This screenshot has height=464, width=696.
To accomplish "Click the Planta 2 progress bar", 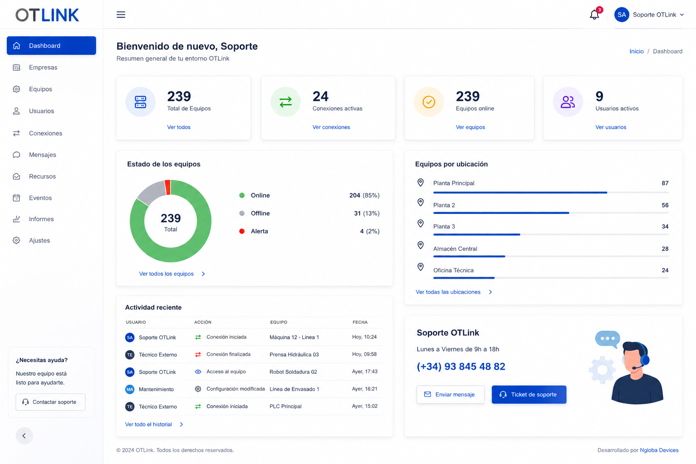I will pyautogui.click(x=551, y=213).
